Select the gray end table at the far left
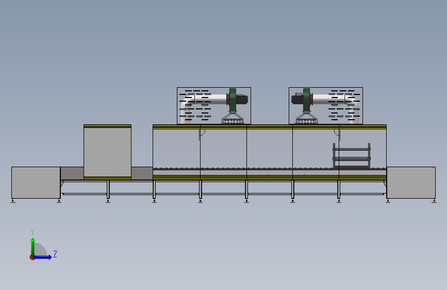The image size is (447, 290). click(36, 183)
